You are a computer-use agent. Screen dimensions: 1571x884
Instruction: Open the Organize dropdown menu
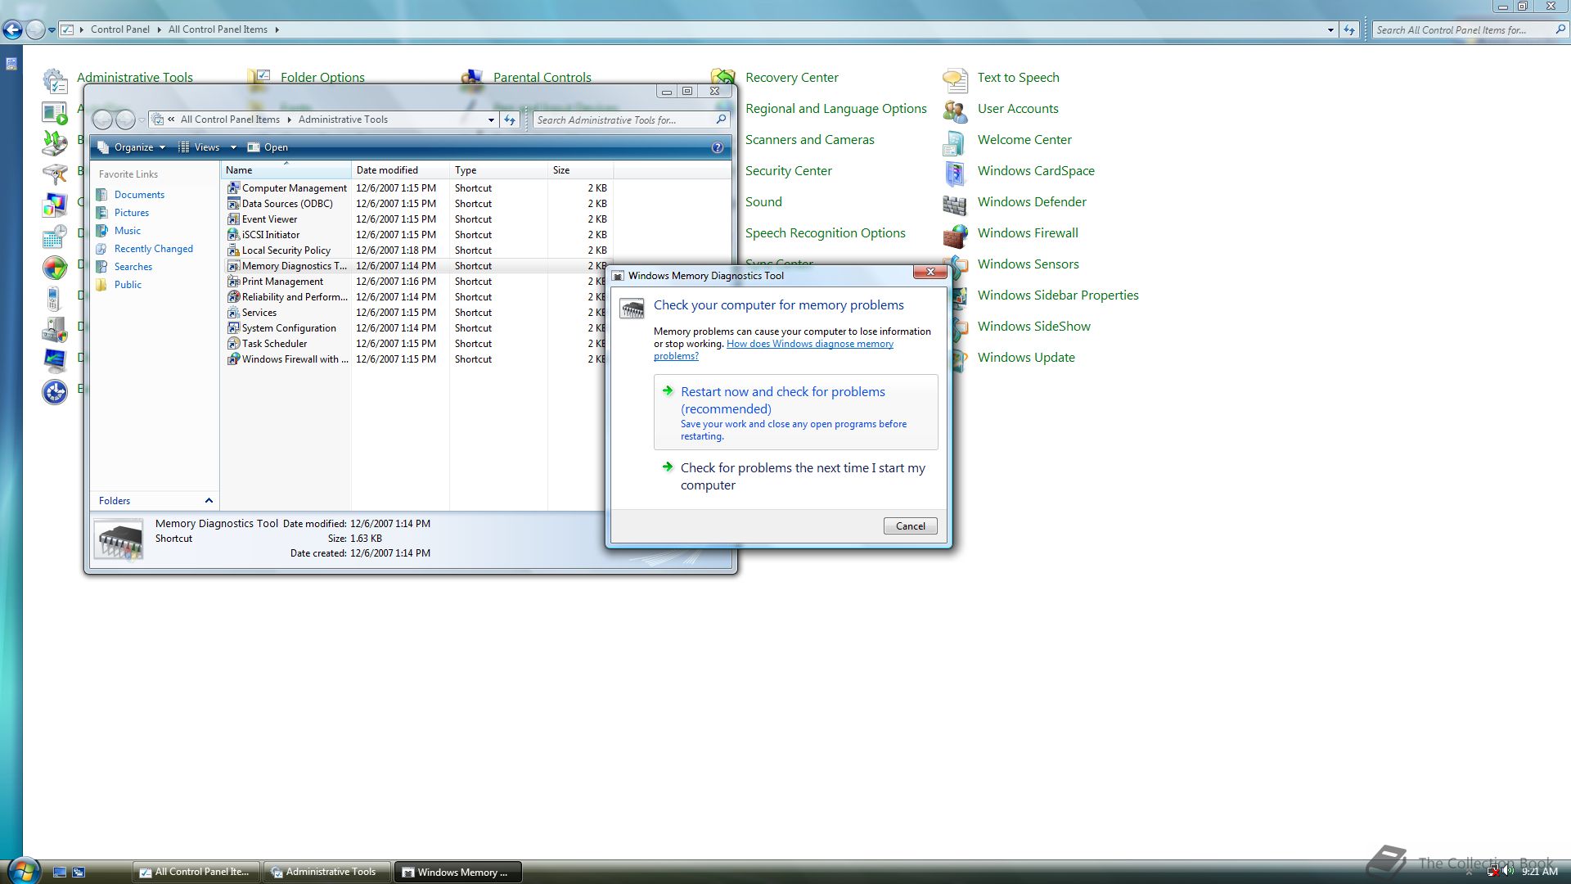pos(131,147)
